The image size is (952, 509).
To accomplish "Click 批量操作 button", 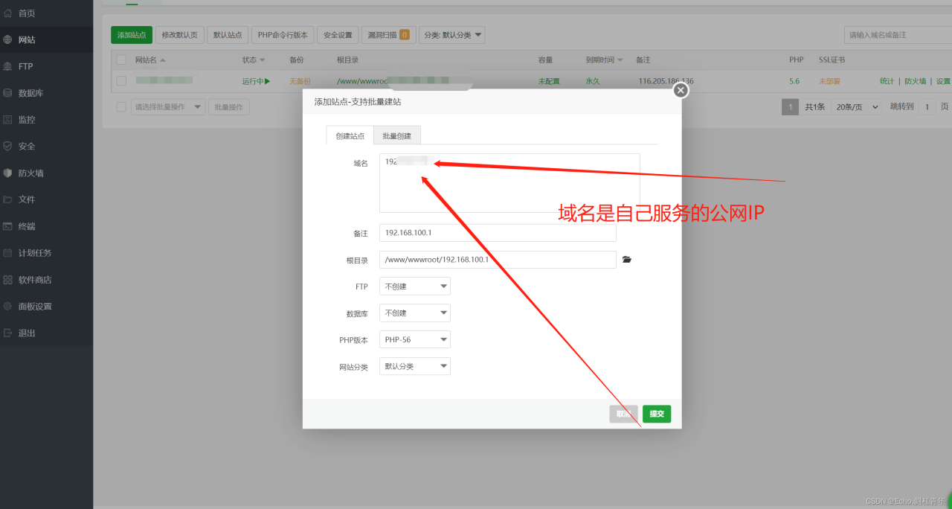I will [x=229, y=107].
